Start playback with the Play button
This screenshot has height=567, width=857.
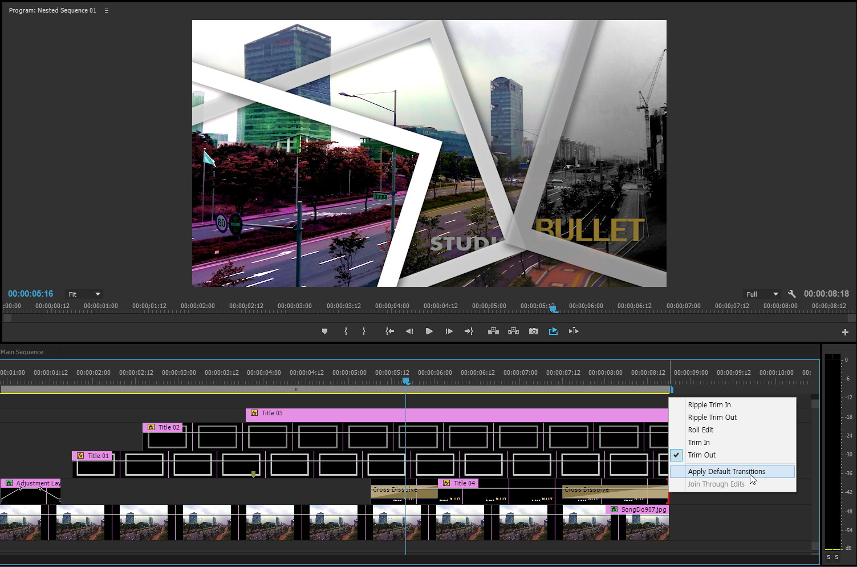[429, 331]
